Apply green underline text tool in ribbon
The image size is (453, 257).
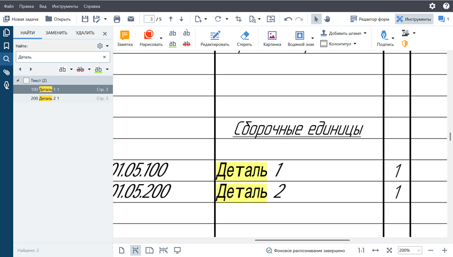click(172, 44)
